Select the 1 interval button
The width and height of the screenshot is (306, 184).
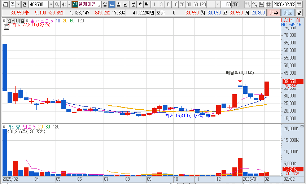[154, 4]
